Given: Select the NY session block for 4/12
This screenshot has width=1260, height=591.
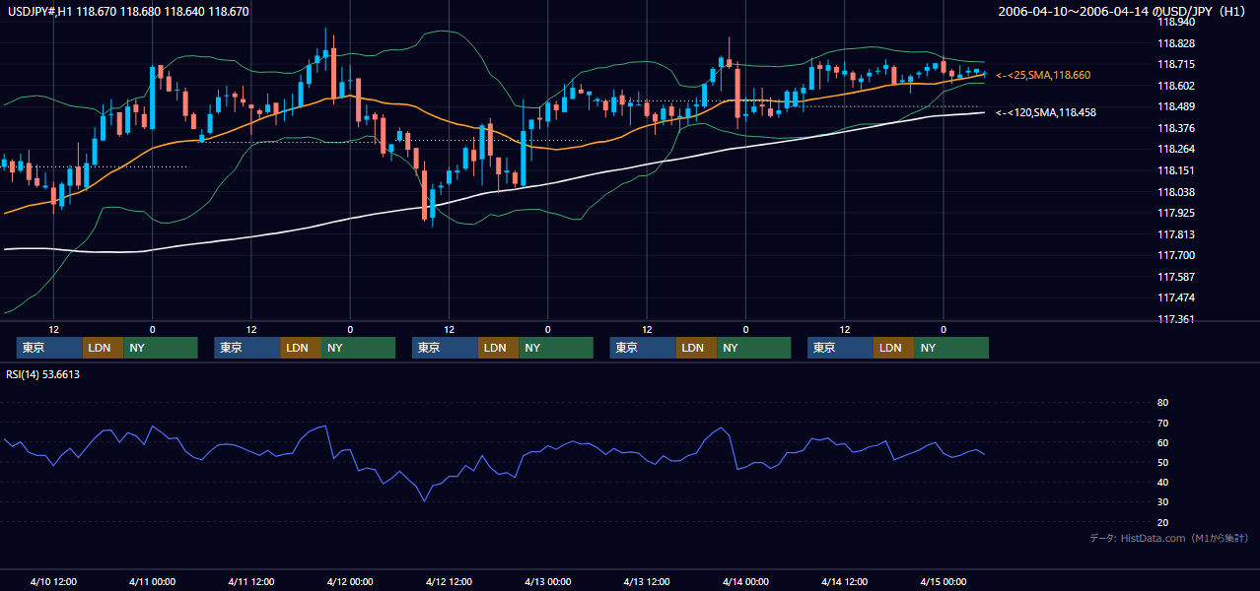Looking at the screenshot, I should tap(555, 348).
